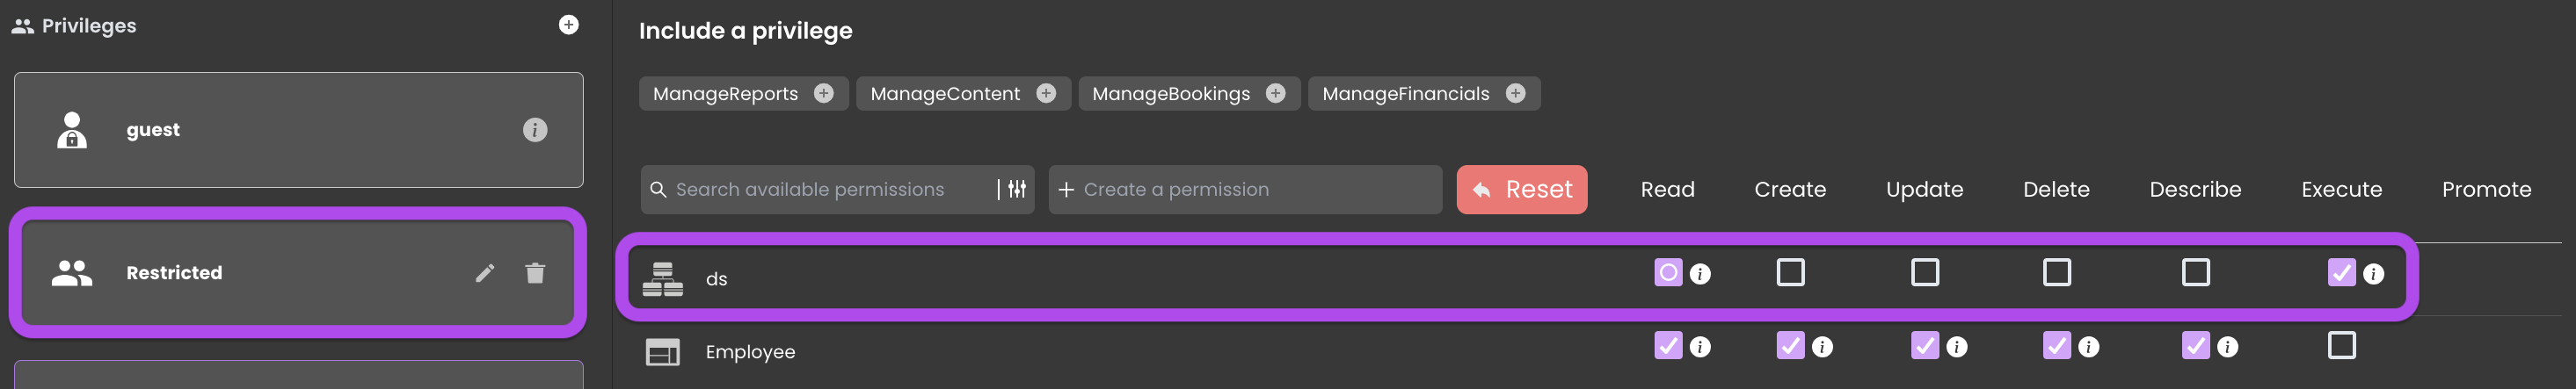Edit the Restricted privilege with pencil icon

pos(485,273)
